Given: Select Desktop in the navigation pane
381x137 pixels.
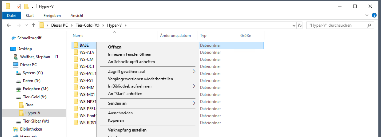Looking at the screenshot, I should click(25, 49).
